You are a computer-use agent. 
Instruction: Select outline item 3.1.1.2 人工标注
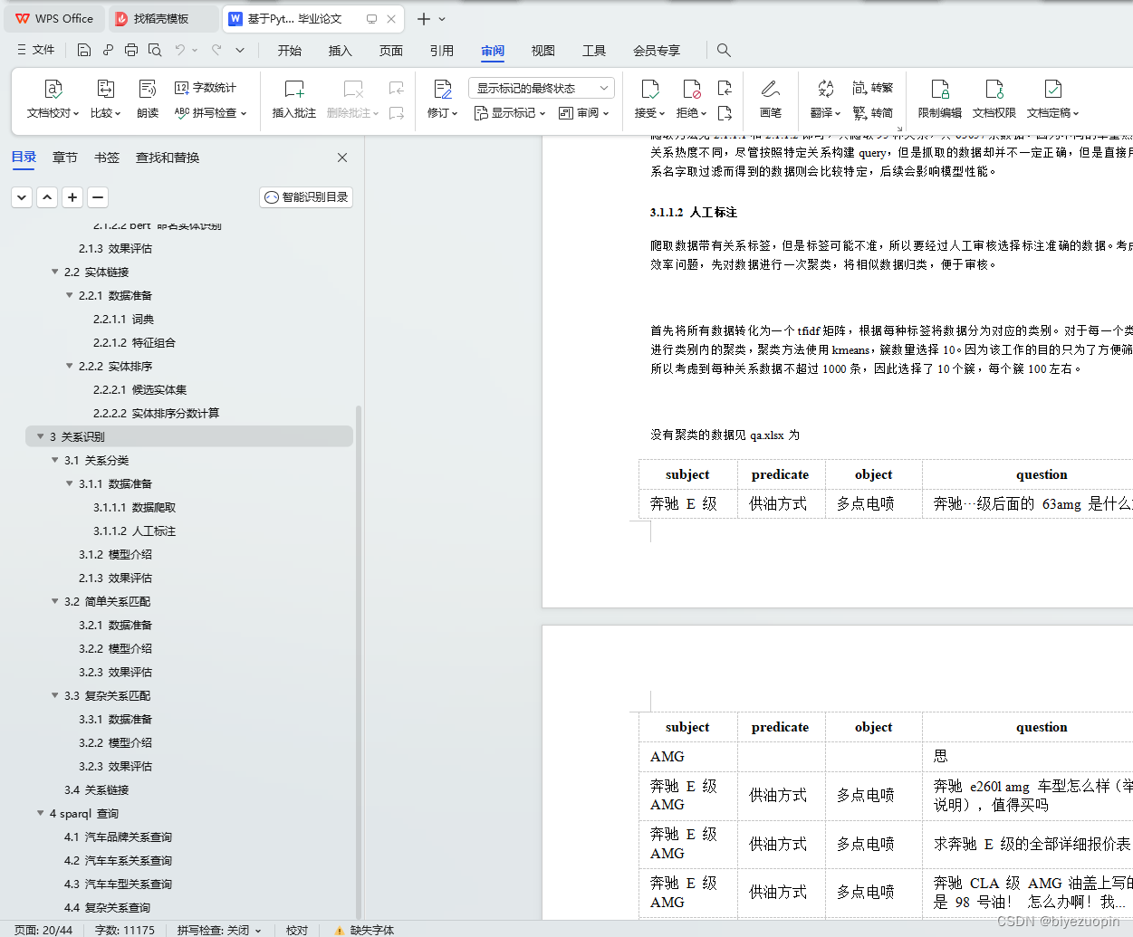(134, 531)
